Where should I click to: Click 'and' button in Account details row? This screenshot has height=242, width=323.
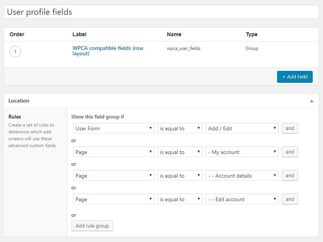coord(290,175)
